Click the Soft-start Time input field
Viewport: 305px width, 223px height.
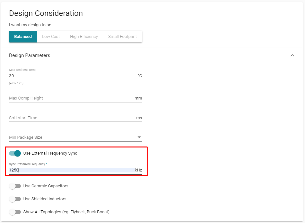pyautogui.click(x=72, y=118)
